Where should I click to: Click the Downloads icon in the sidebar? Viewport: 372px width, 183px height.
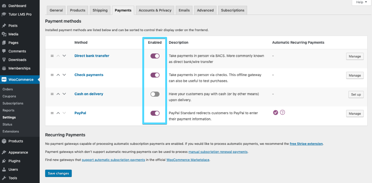click(x=4, y=60)
